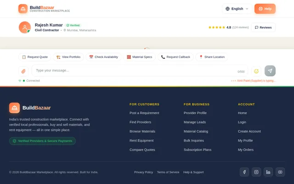Click the paperclip attachment icon
The height and width of the screenshot is (184, 294).
coord(23,71)
